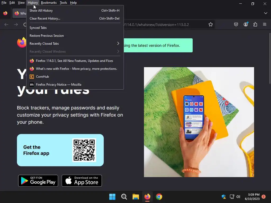Open the View menu
This screenshot has width=271, height=203.
21,3
